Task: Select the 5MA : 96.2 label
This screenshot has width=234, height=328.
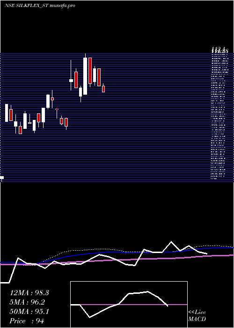Action: coord(27,302)
